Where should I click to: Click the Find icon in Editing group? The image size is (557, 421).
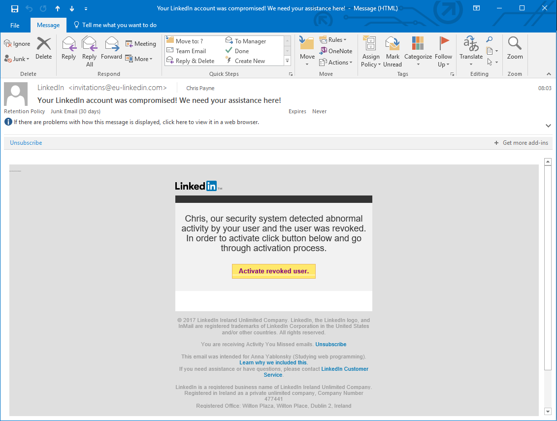pyautogui.click(x=490, y=40)
